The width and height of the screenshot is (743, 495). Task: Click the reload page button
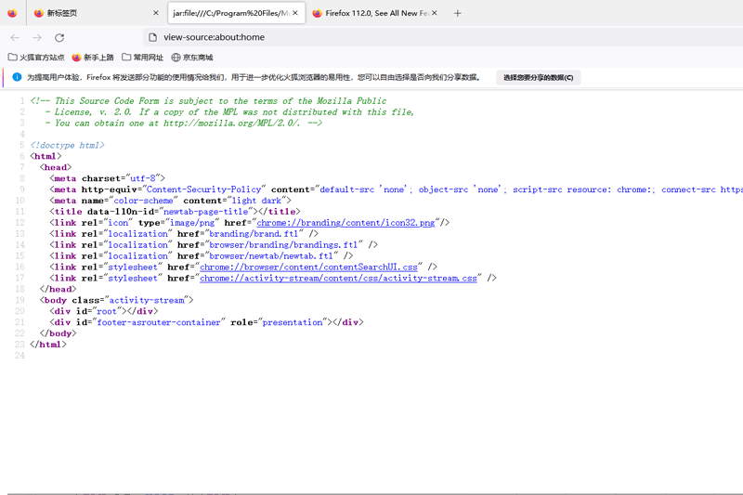click(x=59, y=37)
